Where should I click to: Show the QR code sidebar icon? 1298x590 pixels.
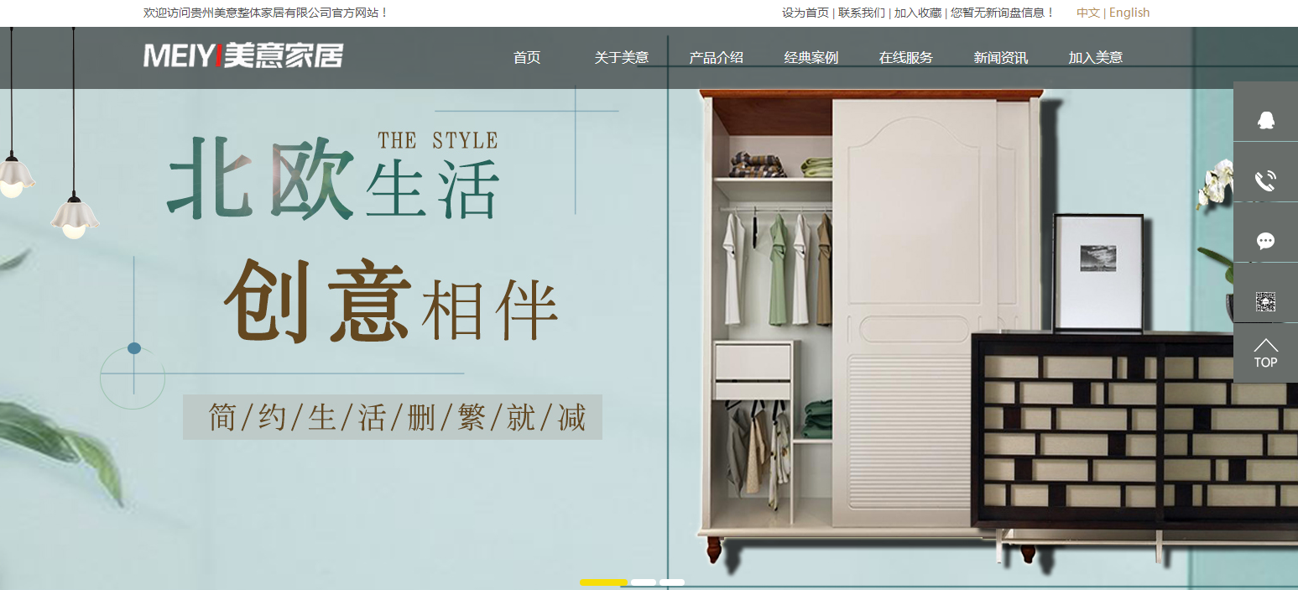1265,301
